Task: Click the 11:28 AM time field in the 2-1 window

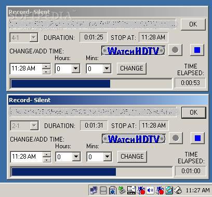Action: (27, 157)
